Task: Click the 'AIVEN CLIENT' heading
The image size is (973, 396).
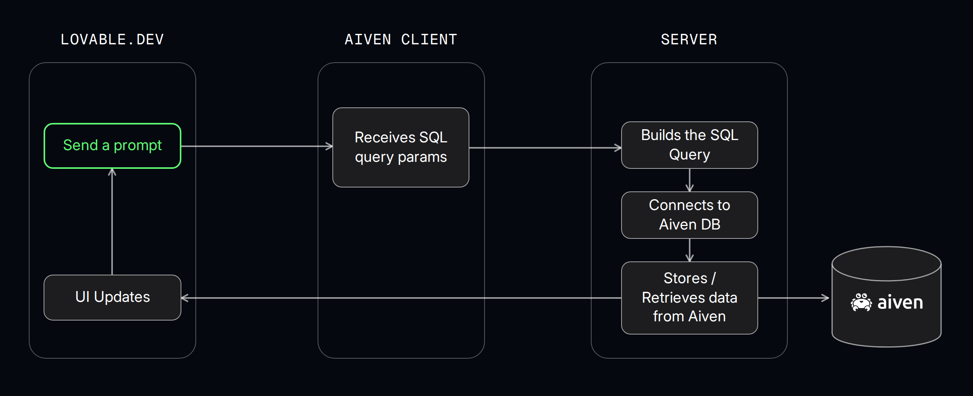Action: click(401, 40)
